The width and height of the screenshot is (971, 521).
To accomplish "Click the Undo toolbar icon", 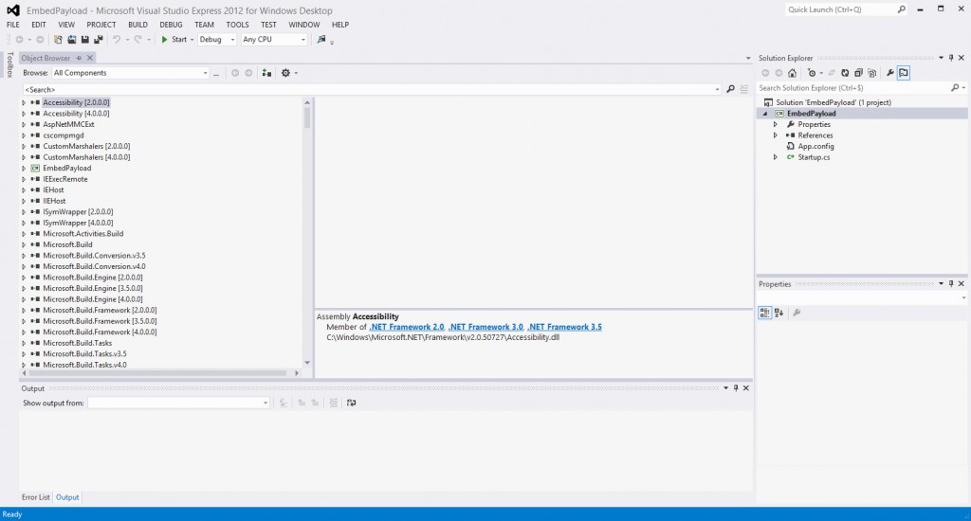I will (x=116, y=39).
